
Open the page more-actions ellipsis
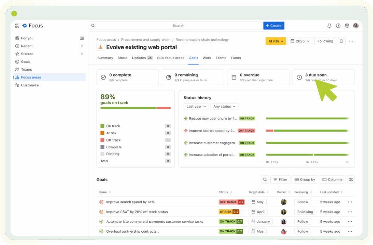[351, 41]
